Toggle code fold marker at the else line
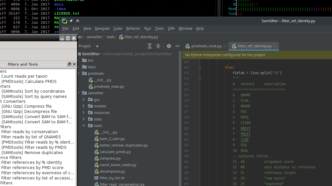This screenshot has width=332, height=186. point(200,67)
